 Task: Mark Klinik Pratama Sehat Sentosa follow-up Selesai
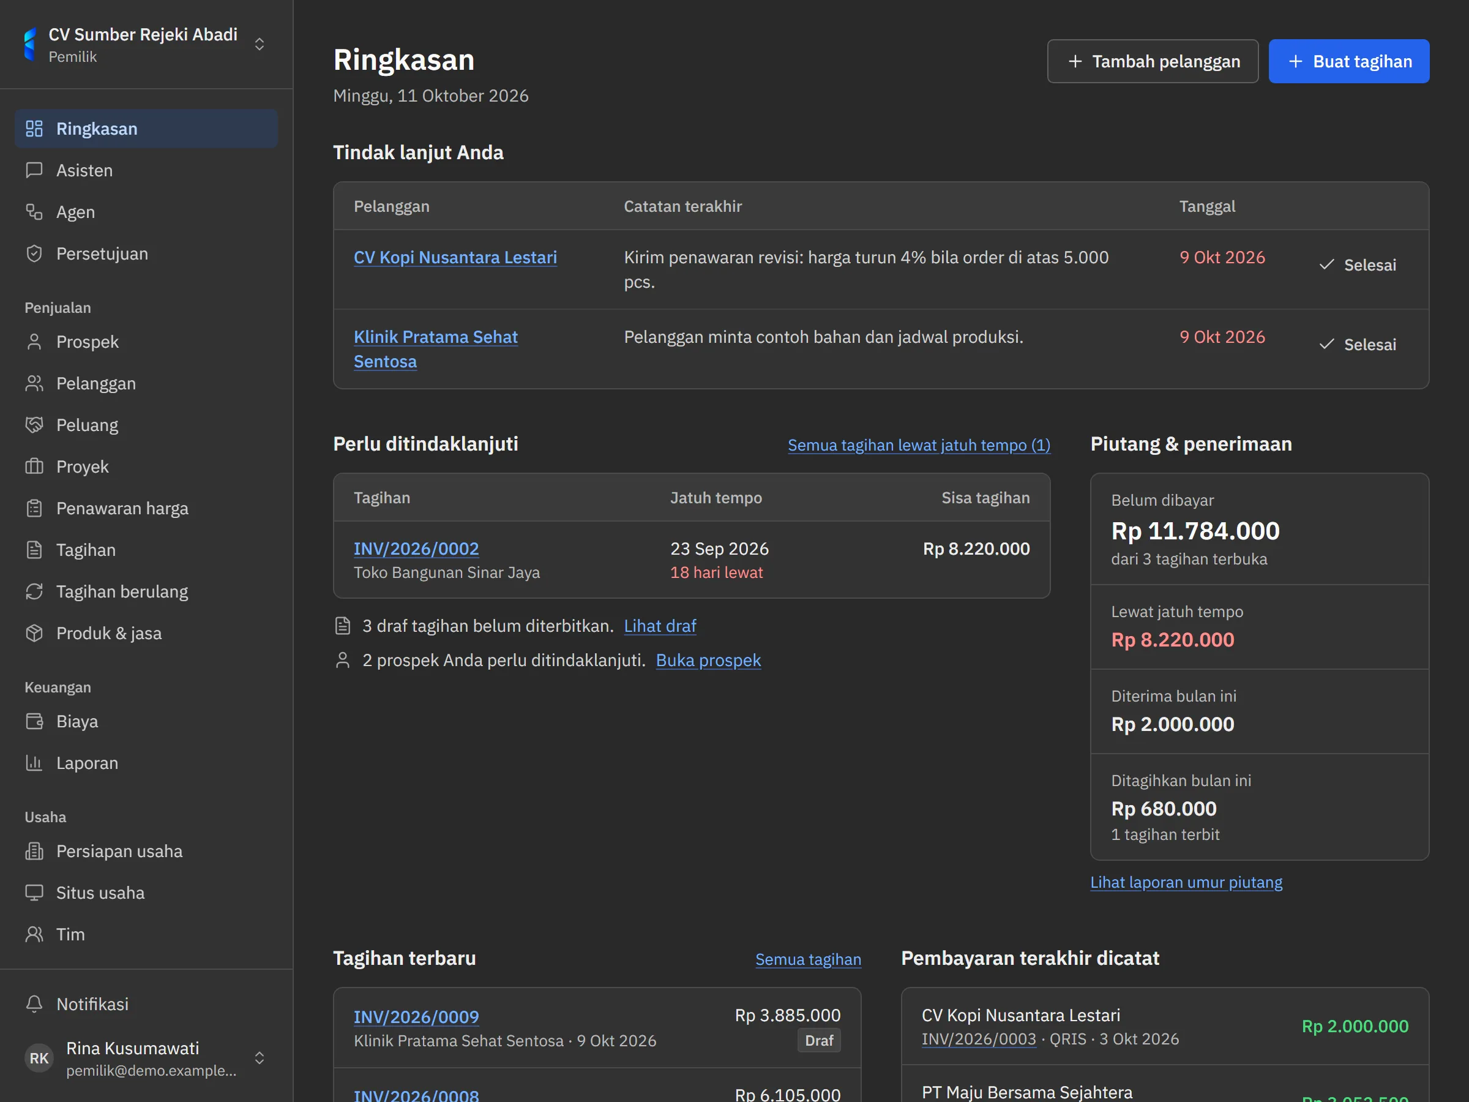tap(1358, 345)
